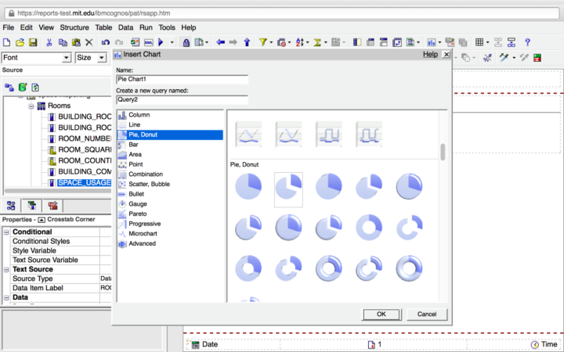This screenshot has height=352, width=564.
Task: Click the Summarize sigma icon
Action: [x=319, y=42]
